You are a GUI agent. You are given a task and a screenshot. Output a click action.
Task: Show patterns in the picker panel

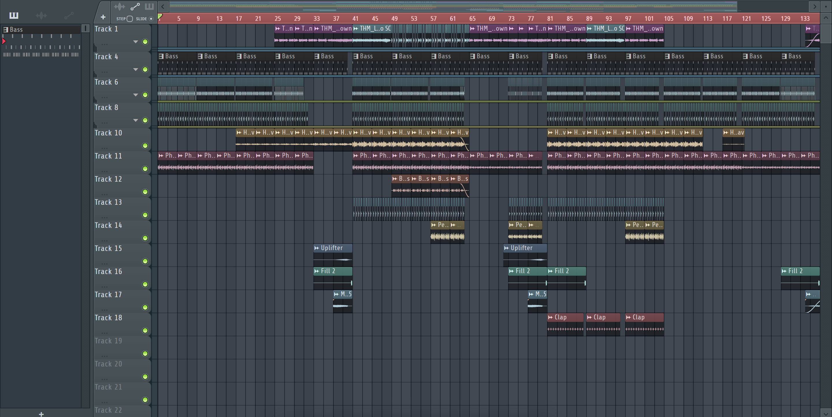[14, 15]
